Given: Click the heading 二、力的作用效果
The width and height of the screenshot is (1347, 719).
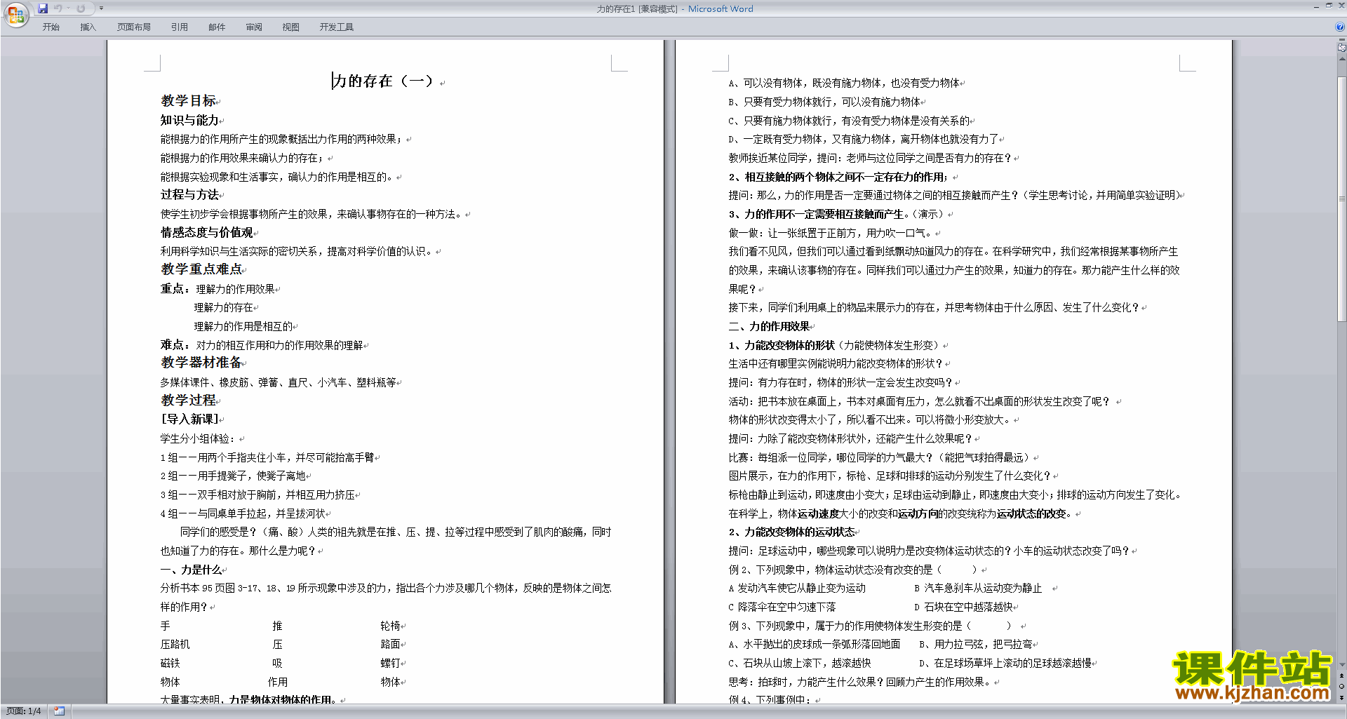Looking at the screenshot, I should coord(769,326).
